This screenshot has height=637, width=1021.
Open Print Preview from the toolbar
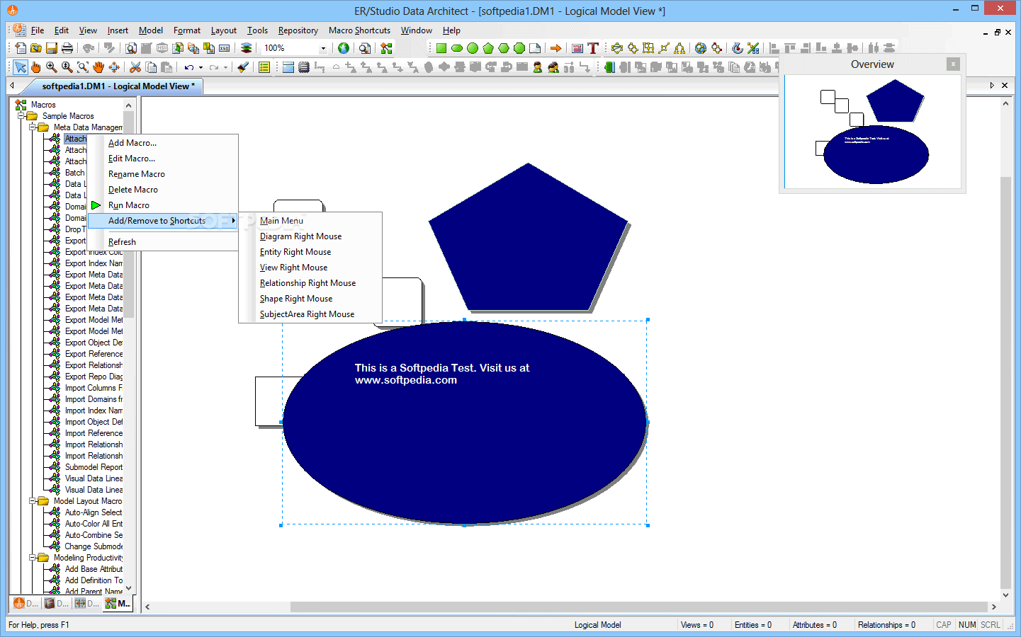[x=131, y=48]
